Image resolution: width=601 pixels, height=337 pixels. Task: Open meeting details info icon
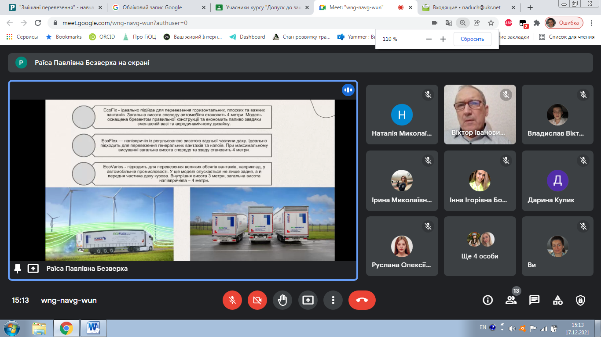pyautogui.click(x=487, y=300)
